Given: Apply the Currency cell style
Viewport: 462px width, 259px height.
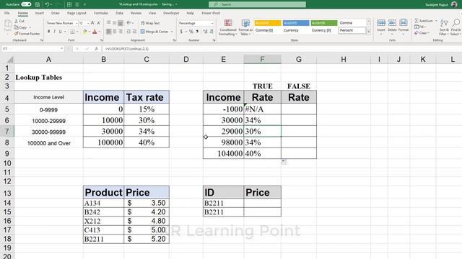Looking at the screenshot, I should (x=291, y=30).
